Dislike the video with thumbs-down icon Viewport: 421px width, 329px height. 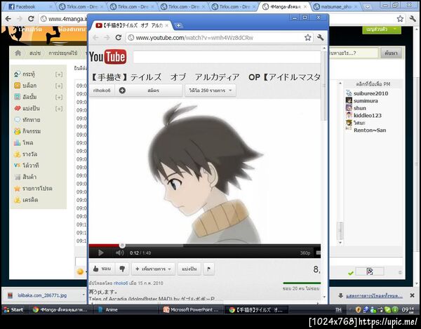[122, 269]
